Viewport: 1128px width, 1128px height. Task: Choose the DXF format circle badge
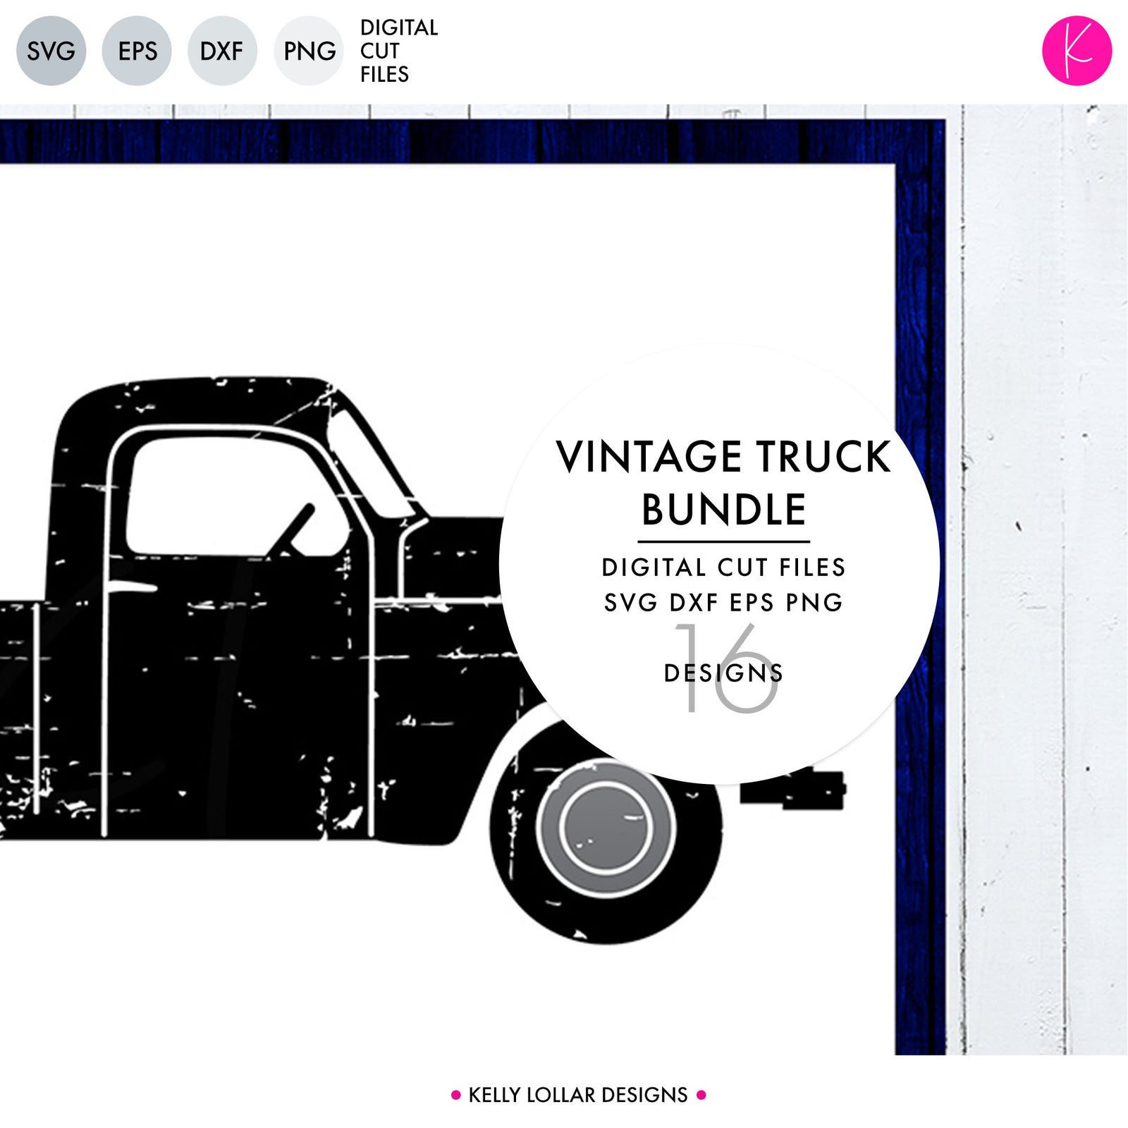point(222,51)
